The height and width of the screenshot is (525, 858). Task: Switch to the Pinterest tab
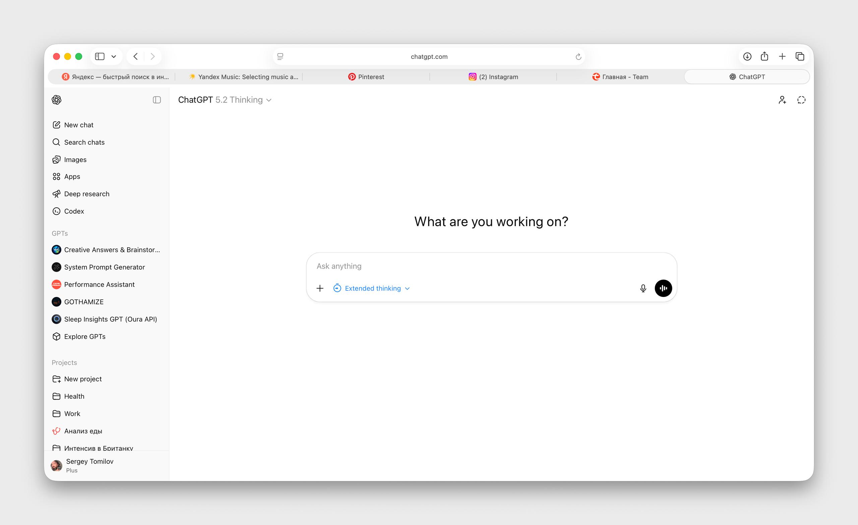[x=366, y=77]
